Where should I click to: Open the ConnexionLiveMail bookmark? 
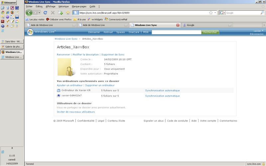(x=116, y=20)
